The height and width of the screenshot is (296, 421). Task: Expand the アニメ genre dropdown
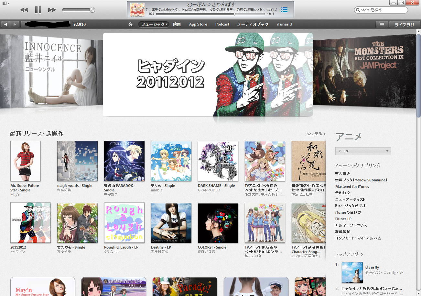[363, 151]
